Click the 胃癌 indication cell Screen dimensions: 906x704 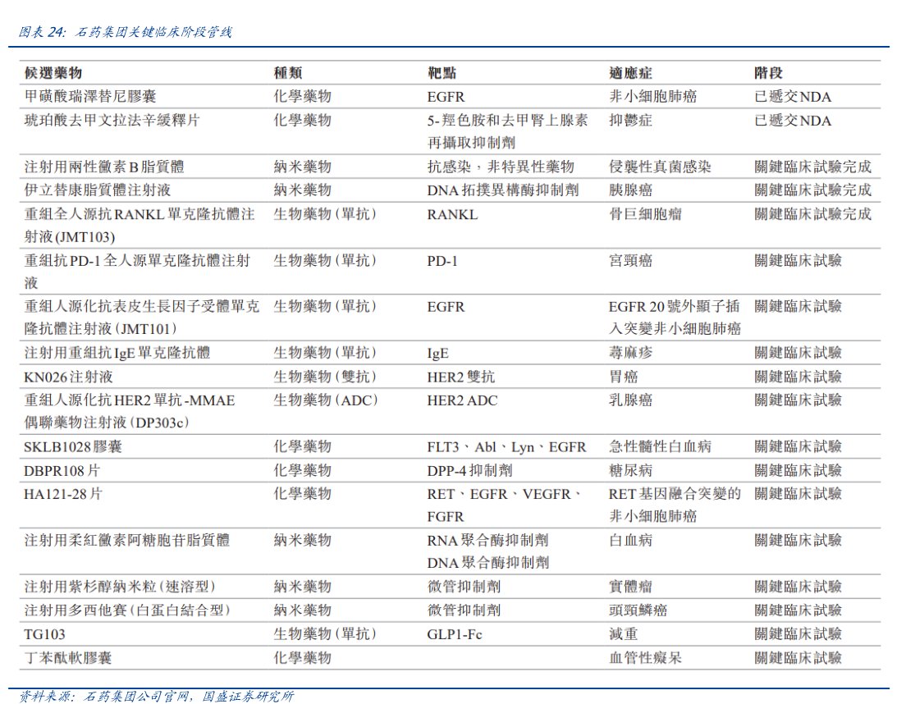pos(624,377)
